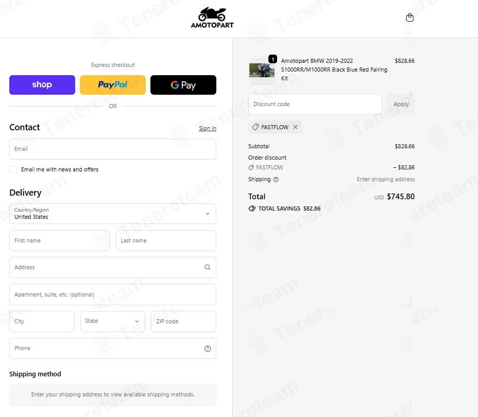Screen dimensions: 478x417
Task: Choose PayPal express checkout
Action: coord(113,85)
